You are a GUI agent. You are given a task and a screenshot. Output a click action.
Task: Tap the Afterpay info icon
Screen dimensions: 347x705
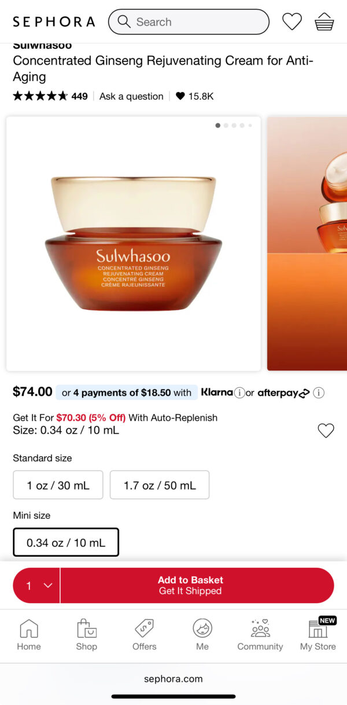319,393
